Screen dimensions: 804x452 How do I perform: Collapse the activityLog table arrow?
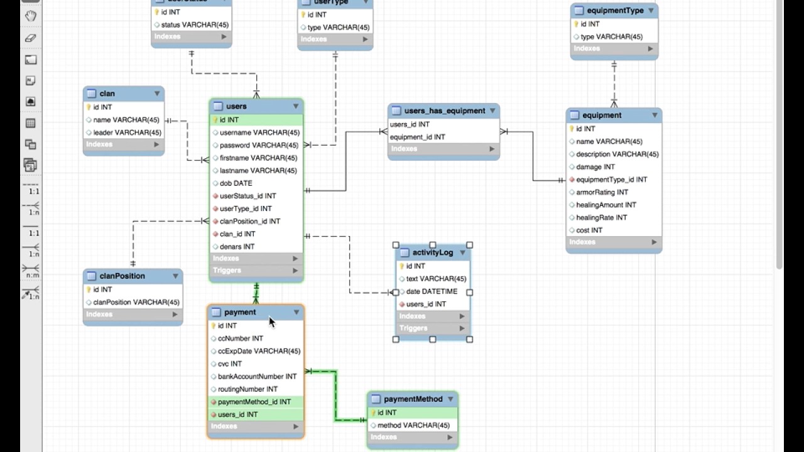(462, 252)
